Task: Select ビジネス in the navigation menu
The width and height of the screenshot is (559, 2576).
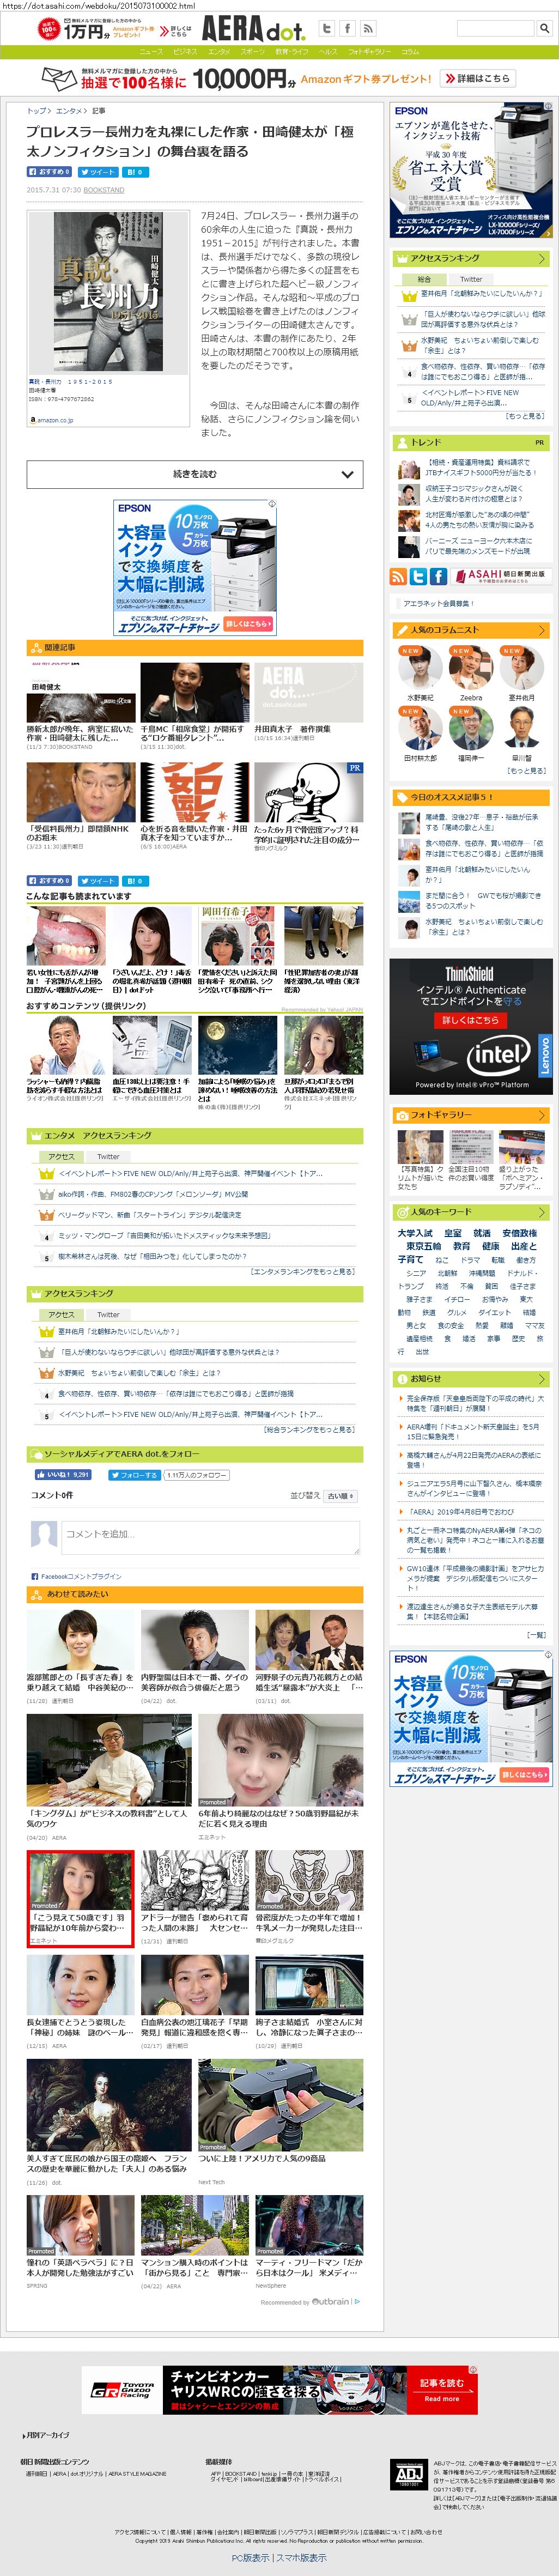Action: [185, 51]
